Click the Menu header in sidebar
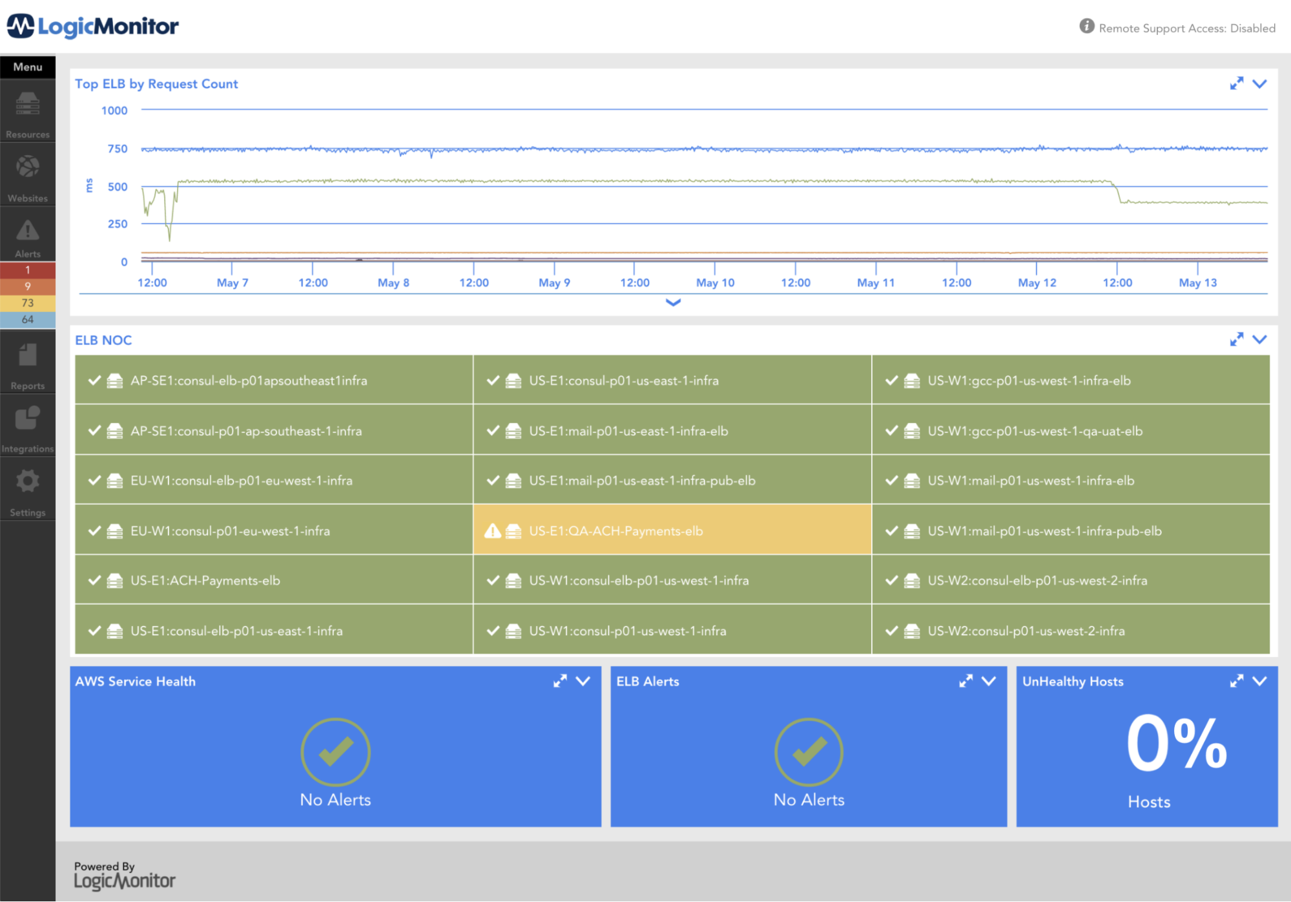This screenshot has width=1291, height=902. (x=28, y=67)
